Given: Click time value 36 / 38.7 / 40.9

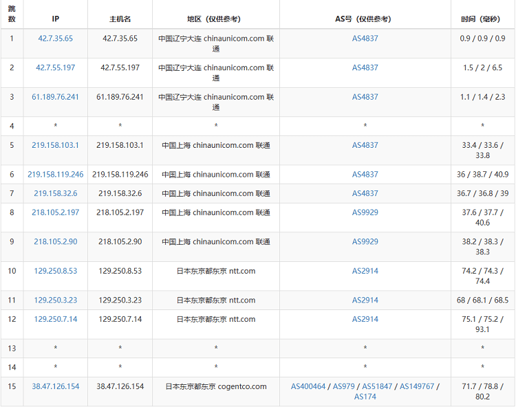Looking at the screenshot, I should [x=482, y=175].
